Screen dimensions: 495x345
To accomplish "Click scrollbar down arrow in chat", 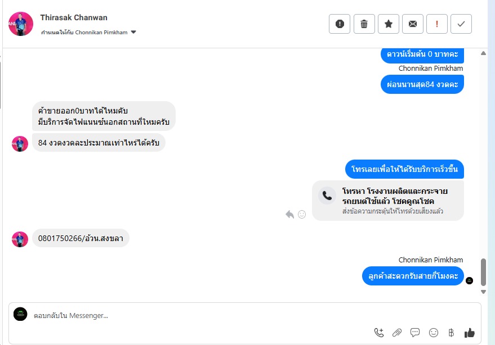I will pyautogui.click(x=483, y=292).
